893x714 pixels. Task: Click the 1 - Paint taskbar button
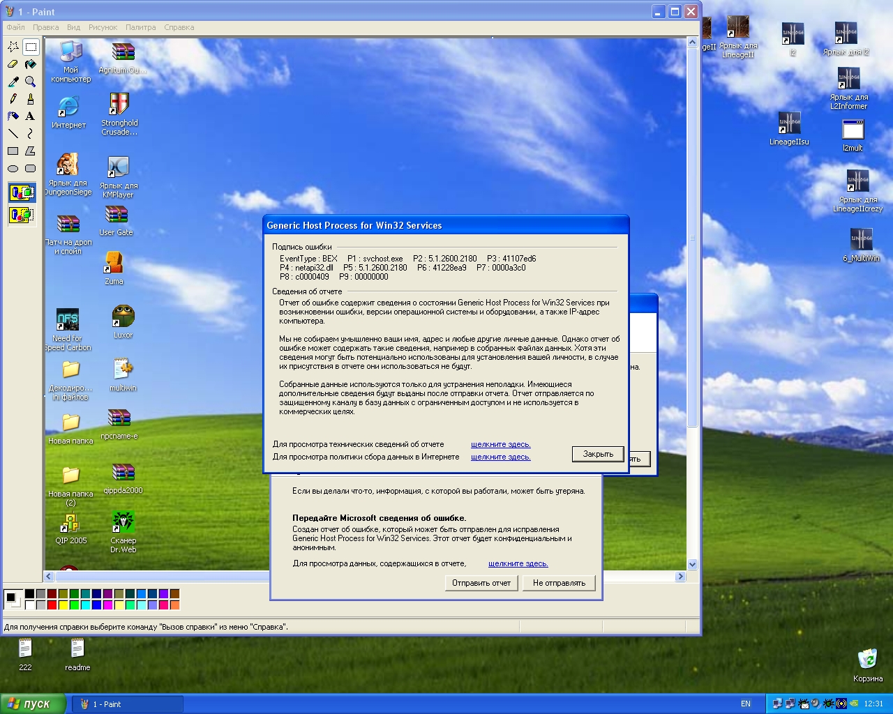[128, 704]
